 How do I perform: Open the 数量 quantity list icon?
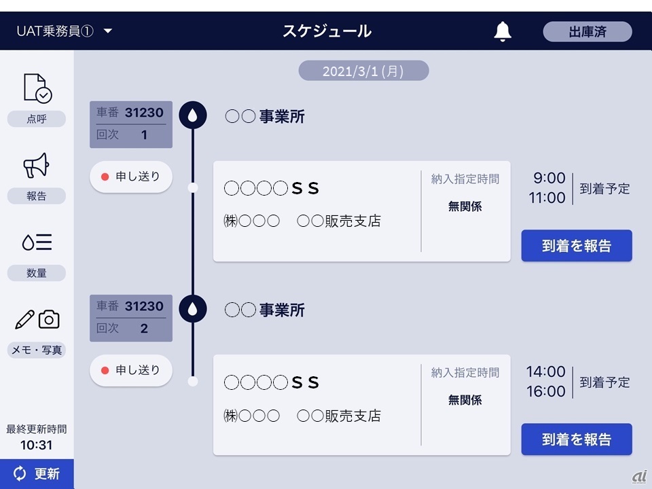pos(37,242)
